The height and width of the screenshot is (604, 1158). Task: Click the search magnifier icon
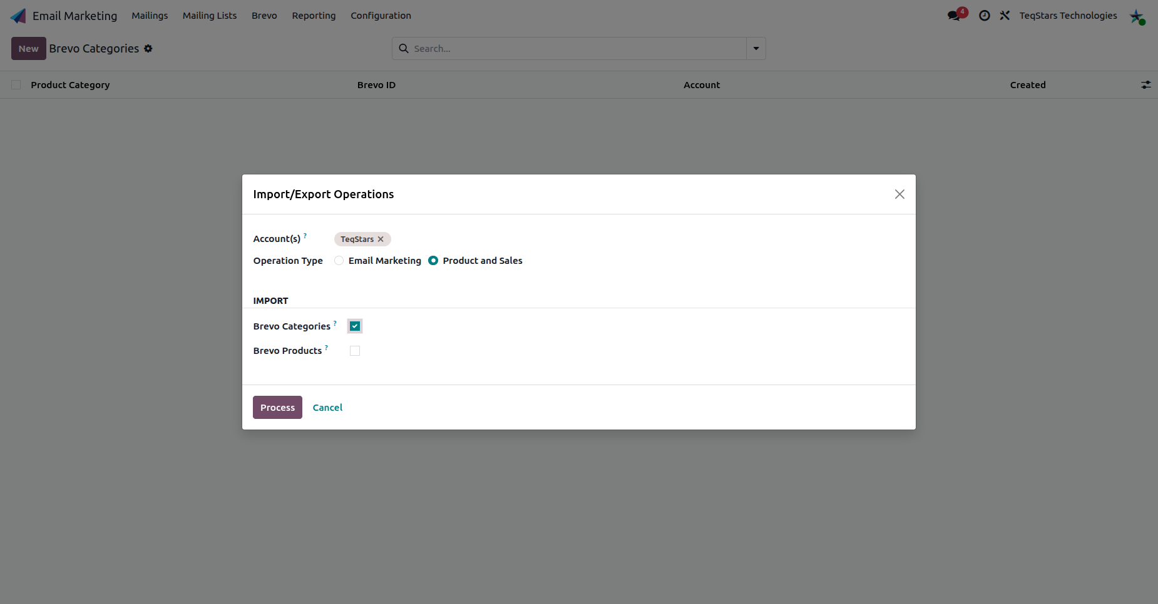click(x=404, y=48)
